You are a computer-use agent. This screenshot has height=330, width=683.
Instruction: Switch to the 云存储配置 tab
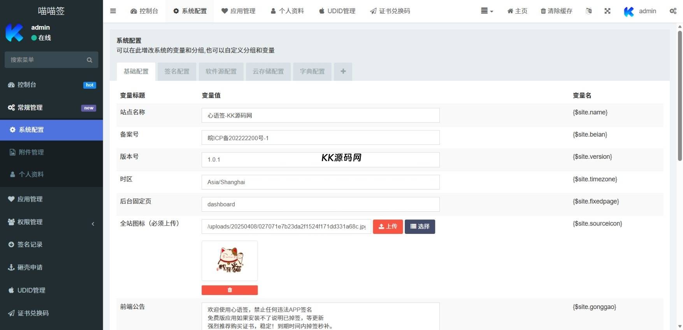pos(268,72)
